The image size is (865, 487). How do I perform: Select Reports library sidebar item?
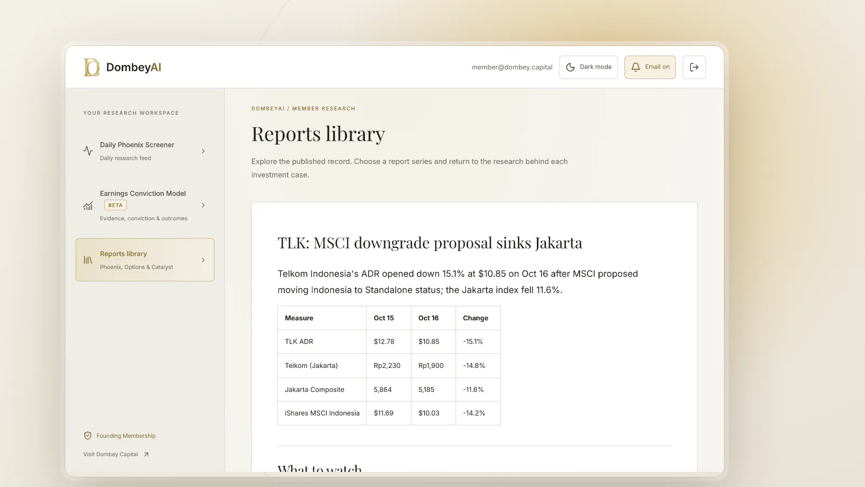click(x=145, y=260)
